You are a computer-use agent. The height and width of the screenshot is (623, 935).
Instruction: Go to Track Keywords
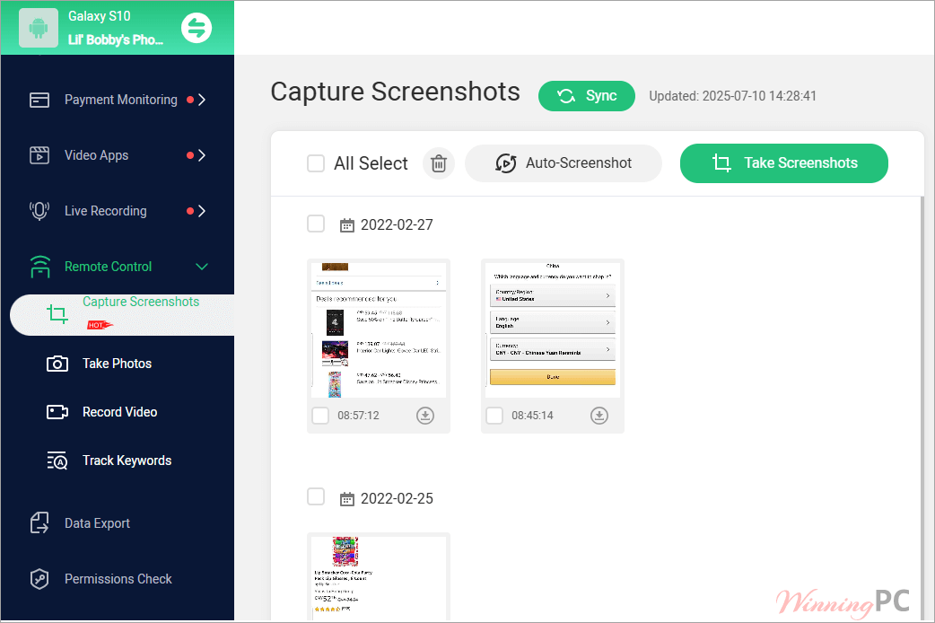pyautogui.click(x=118, y=461)
